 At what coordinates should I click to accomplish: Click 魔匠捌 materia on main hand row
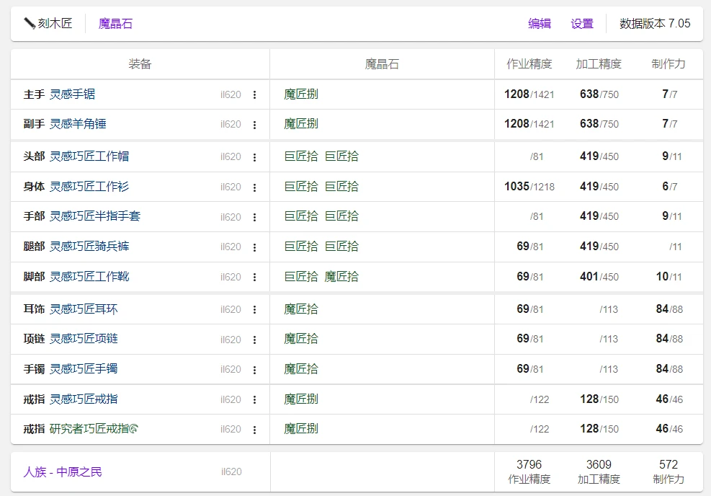click(x=301, y=94)
